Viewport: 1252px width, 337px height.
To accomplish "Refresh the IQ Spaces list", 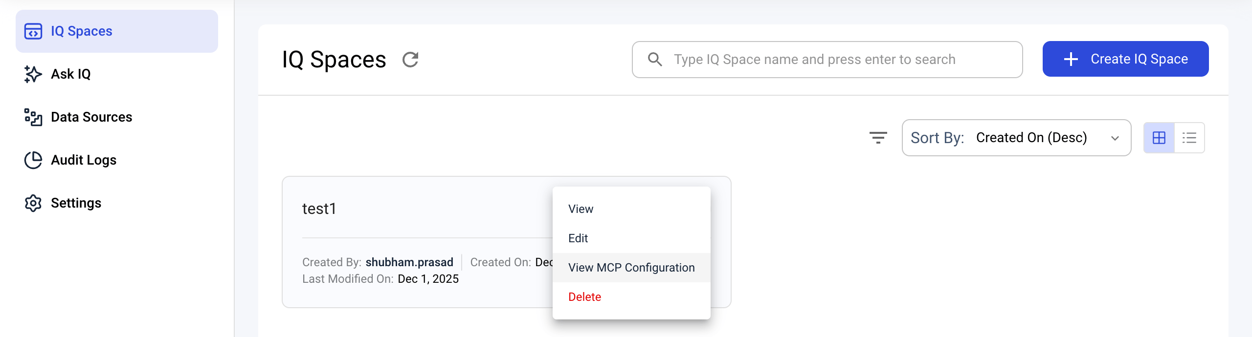I will tap(410, 59).
